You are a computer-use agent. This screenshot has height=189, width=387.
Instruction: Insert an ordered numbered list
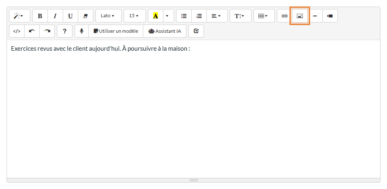click(x=199, y=16)
